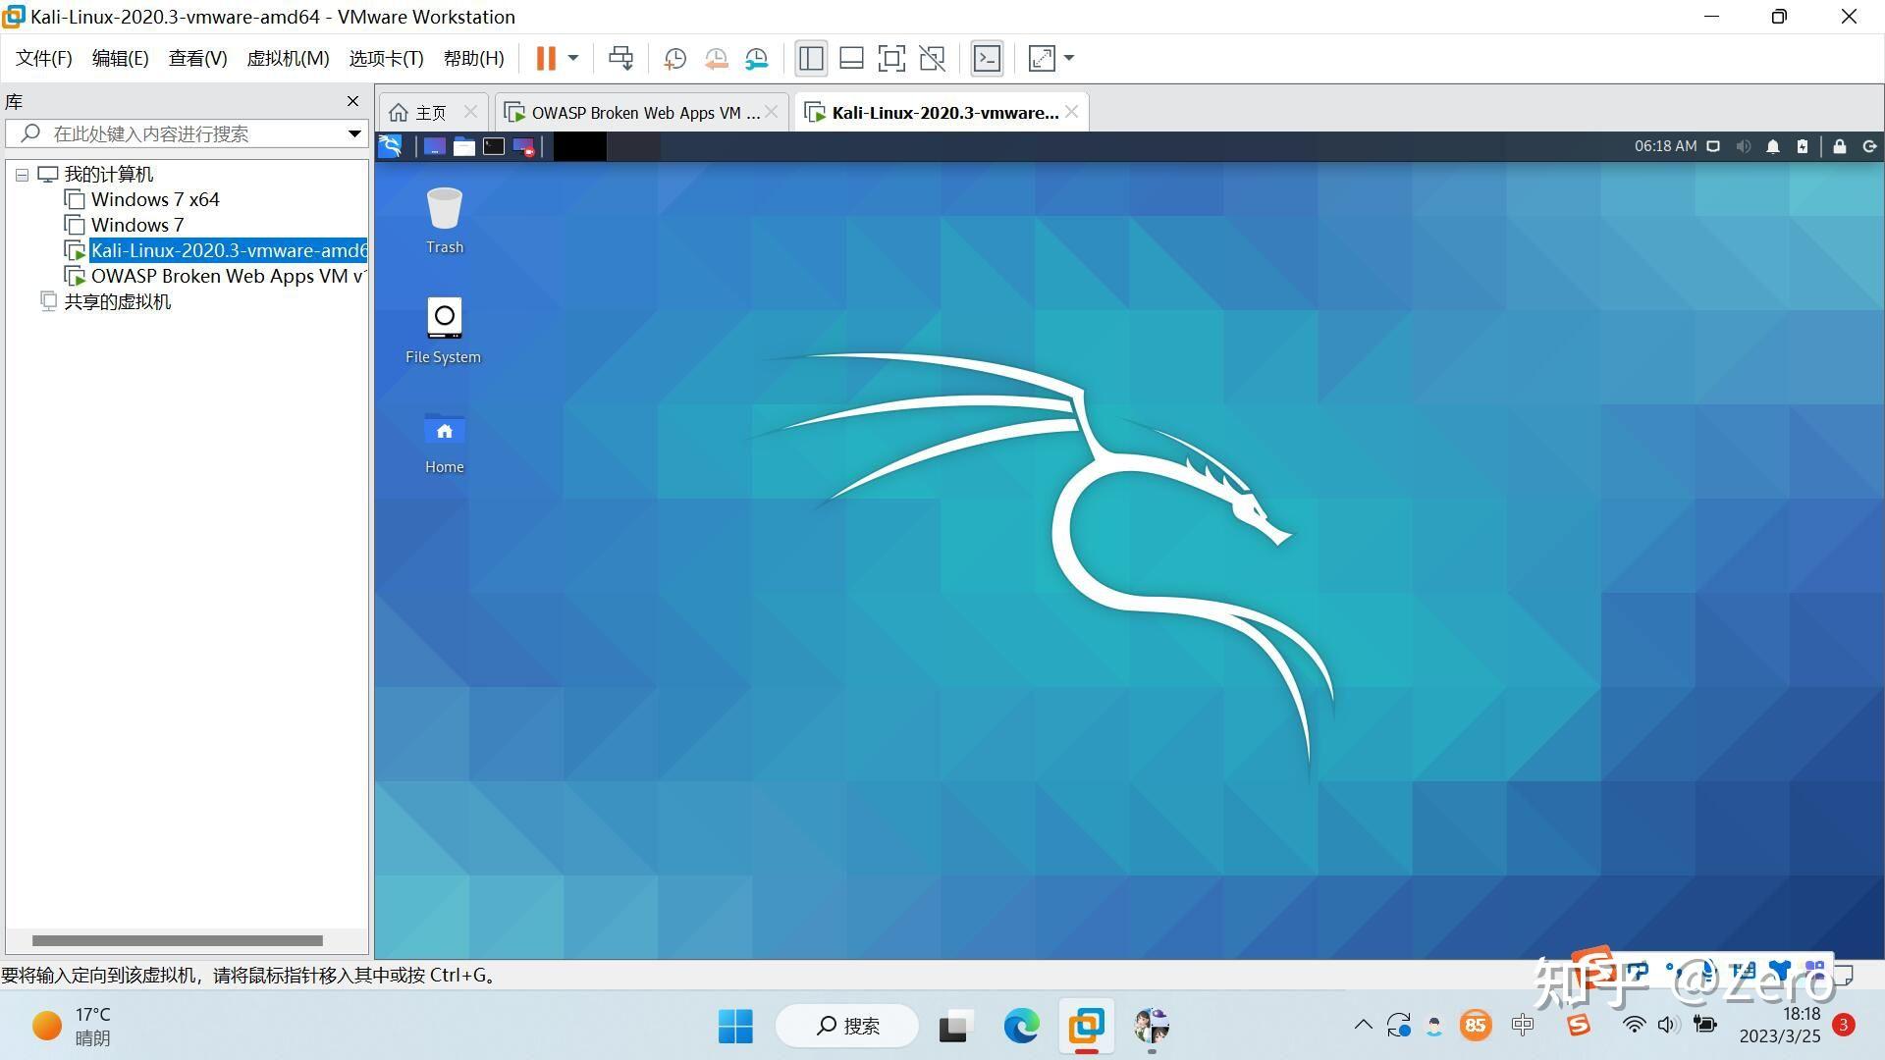Select Windows 7 x64 in the library
This screenshot has width=1885, height=1060.
point(155,199)
